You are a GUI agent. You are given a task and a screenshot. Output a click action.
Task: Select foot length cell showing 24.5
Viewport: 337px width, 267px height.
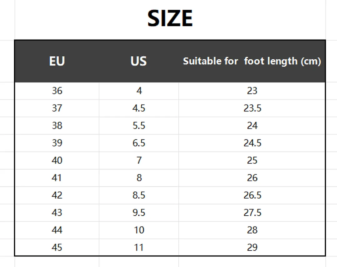tap(252, 143)
